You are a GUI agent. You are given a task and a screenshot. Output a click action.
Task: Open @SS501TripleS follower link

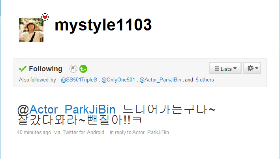[x=79, y=79]
